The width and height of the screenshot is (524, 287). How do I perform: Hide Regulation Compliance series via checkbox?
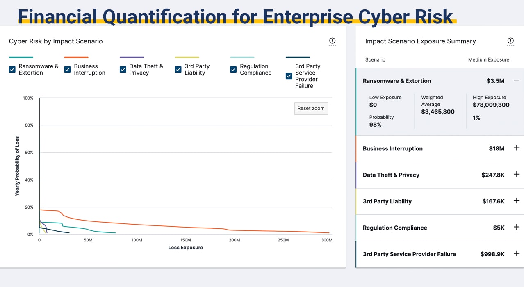(233, 70)
